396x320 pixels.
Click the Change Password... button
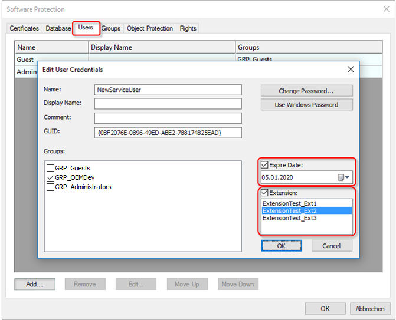[x=307, y=91]
